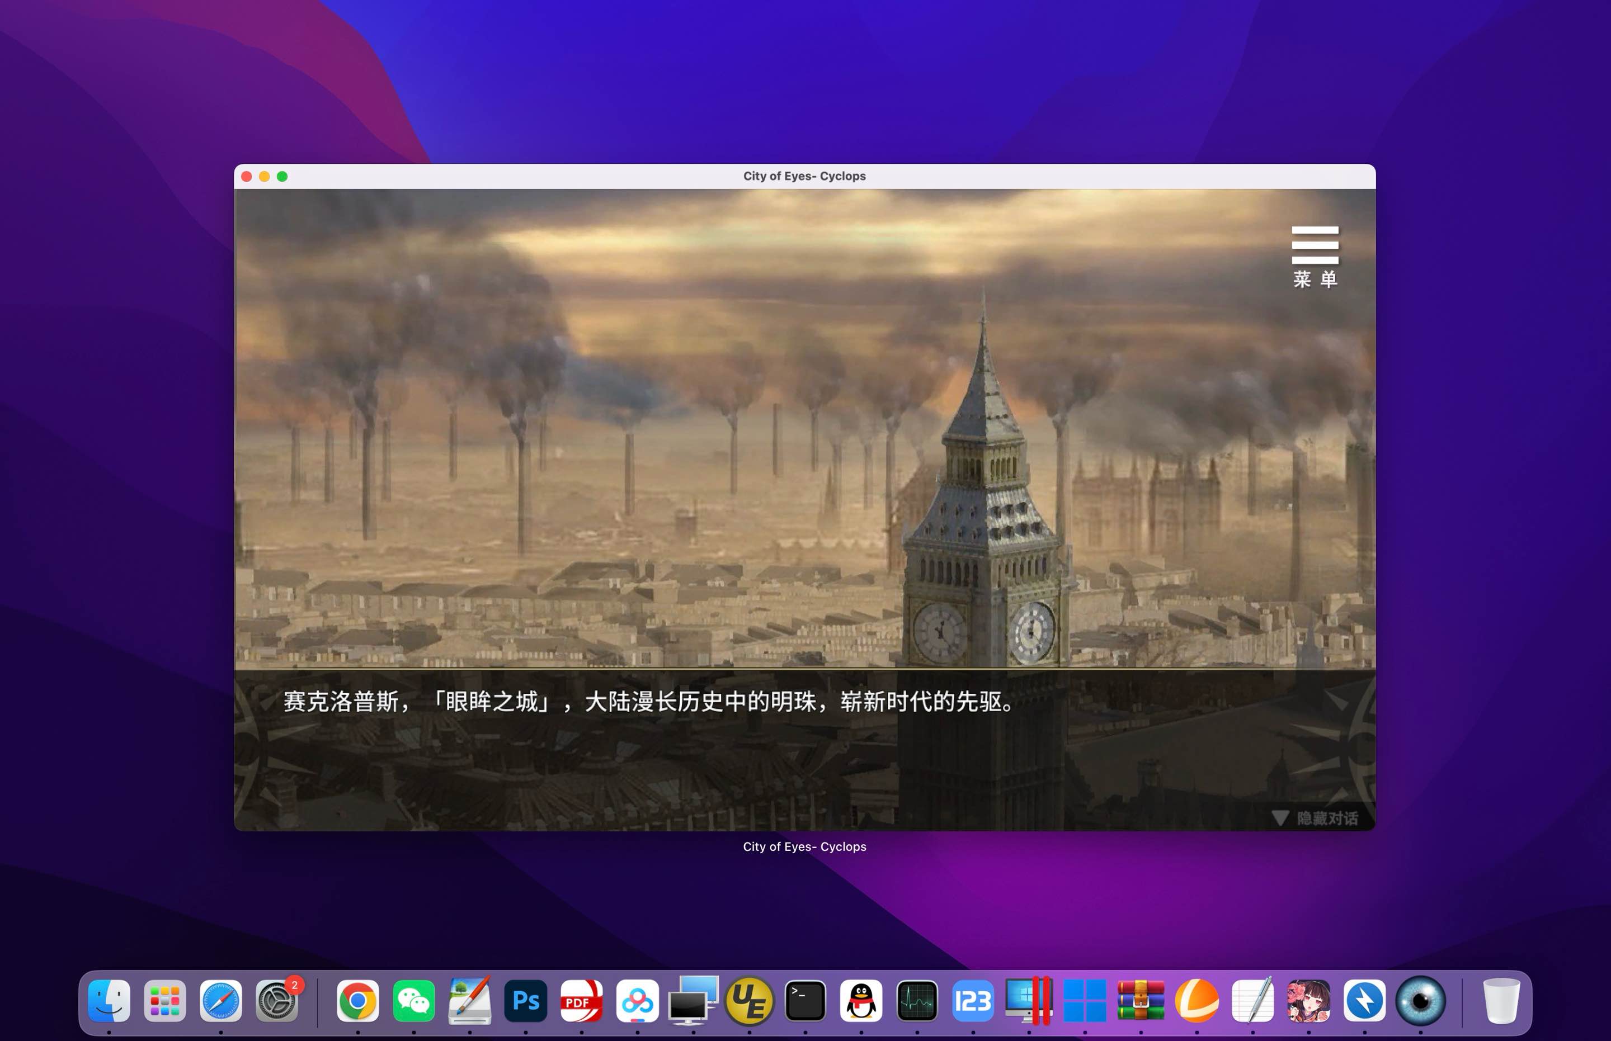
Task: Open WinRAR books icon in the dock
Action: coord(1141,1000)
